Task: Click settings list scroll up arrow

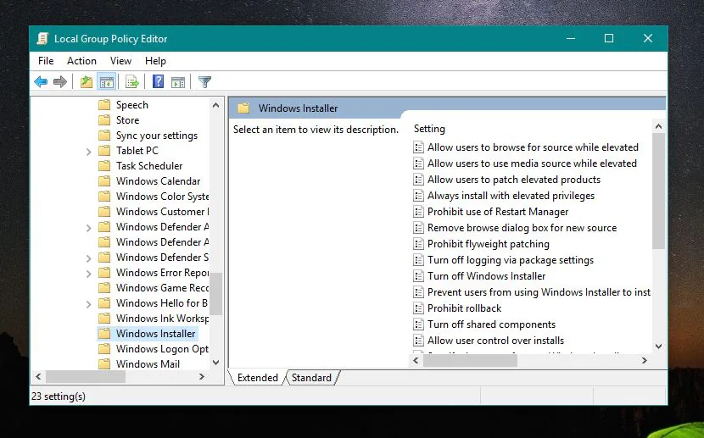Action: pos(659,126)
